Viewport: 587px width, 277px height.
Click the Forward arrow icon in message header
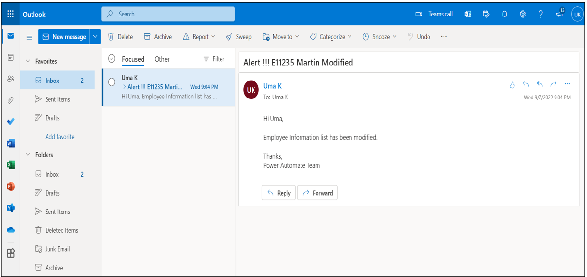coord(554,84)
